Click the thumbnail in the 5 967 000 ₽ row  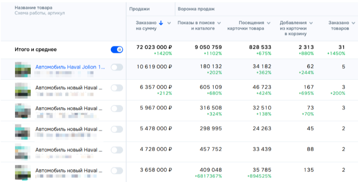tap(23, 110)
